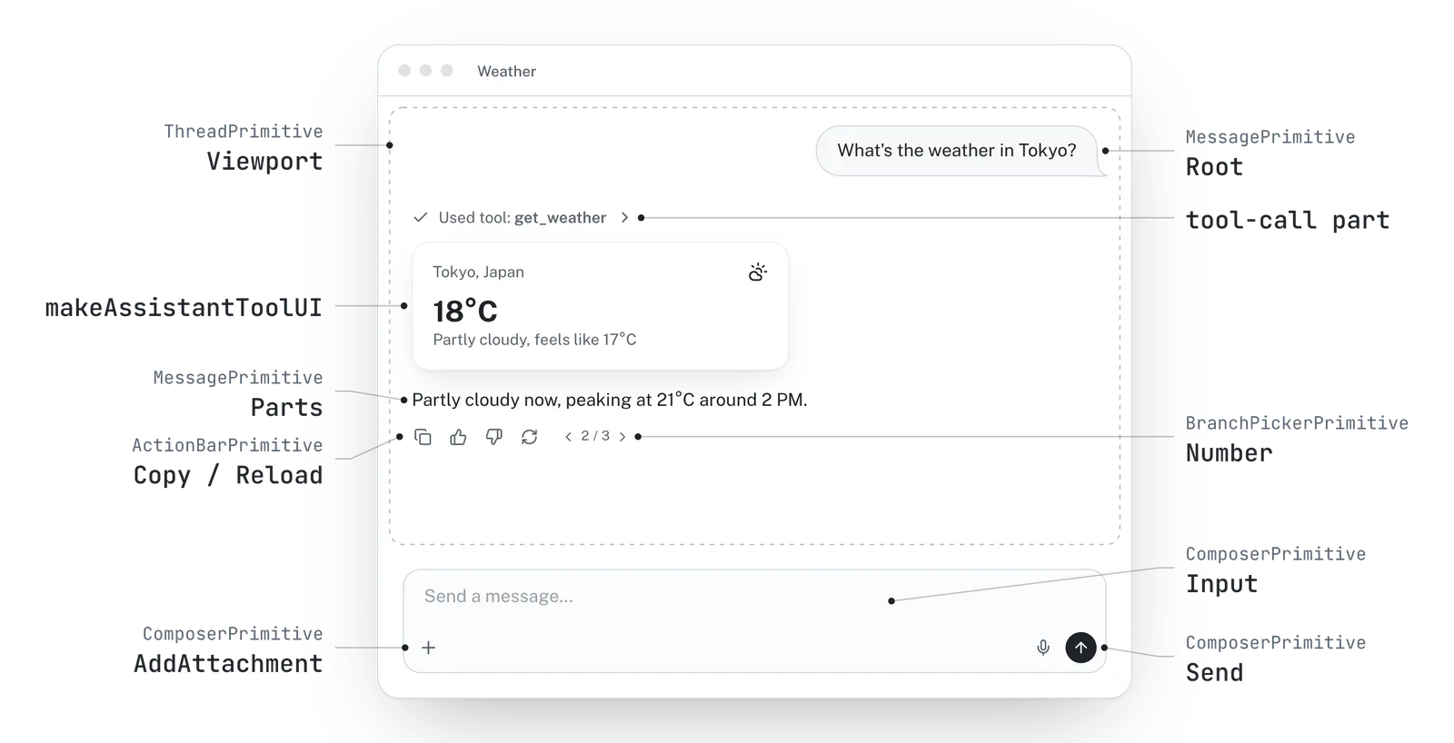Image resolution: width=1454 pixels, height=743 pixels.
Task: Click the 'Weather' window title
Action: coord(506,71)
